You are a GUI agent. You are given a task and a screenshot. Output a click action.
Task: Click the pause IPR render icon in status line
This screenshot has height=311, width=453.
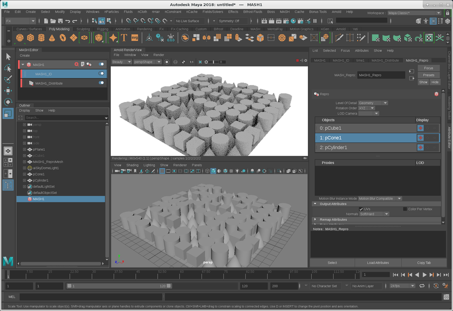click(315, 21)
